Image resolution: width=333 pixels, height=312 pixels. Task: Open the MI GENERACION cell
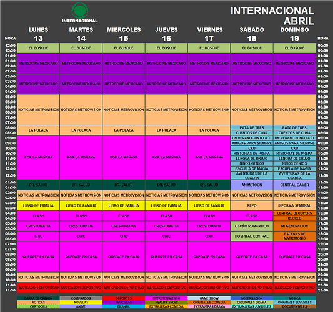click(294, 226)
